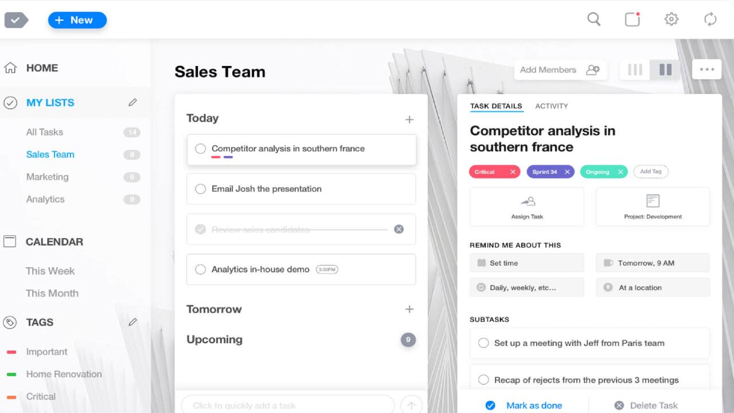This screenshot has height=413, width=734.
Task: Mark 'Email Josh the presentation' as complete
Action: (200, 189)
